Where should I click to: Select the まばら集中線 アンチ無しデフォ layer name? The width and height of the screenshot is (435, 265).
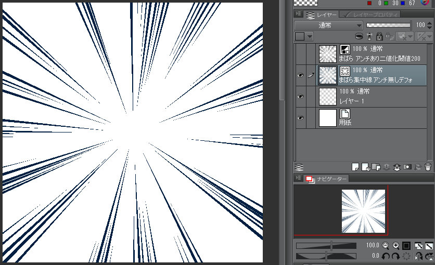click(x=375, y=80)
